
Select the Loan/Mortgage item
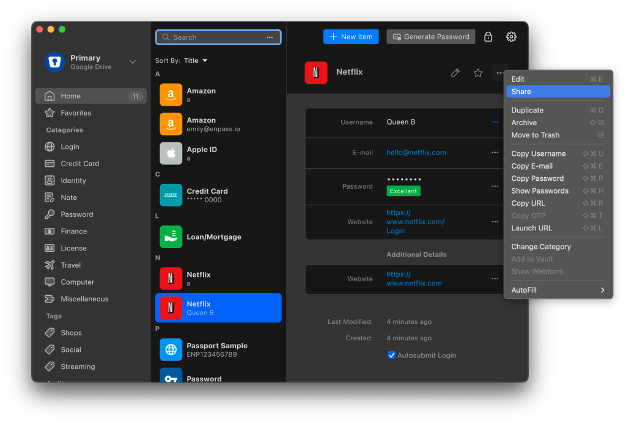218,237
